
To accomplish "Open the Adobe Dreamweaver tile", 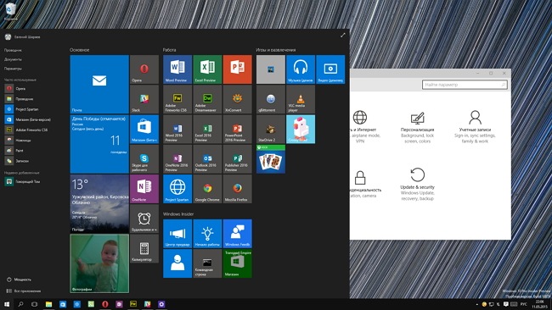I will click(207, 99).
